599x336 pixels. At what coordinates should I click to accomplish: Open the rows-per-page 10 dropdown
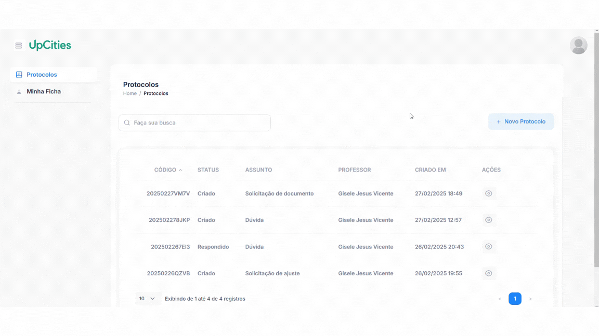[x=148, y=299]
